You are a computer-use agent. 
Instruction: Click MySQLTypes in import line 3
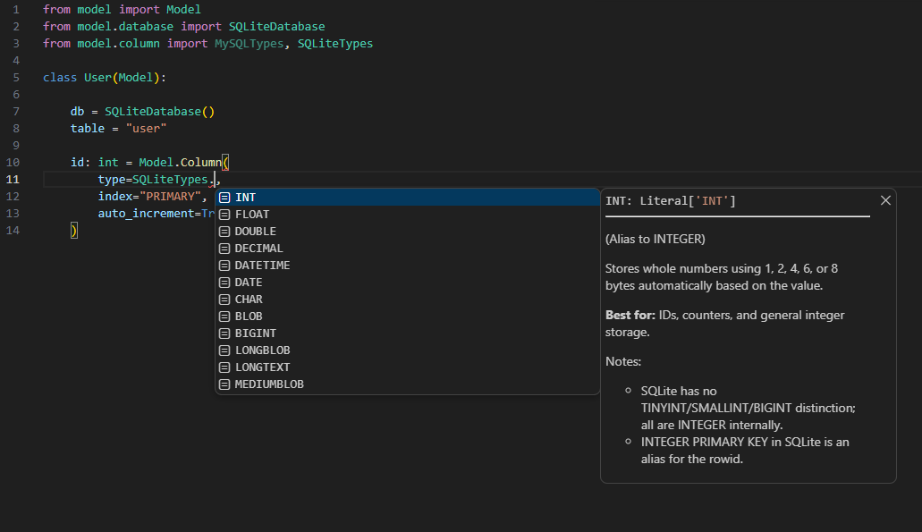[x=249, y=44]
